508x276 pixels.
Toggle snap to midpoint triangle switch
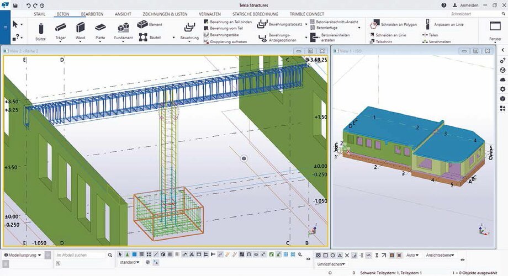click(x=340, y=255)
